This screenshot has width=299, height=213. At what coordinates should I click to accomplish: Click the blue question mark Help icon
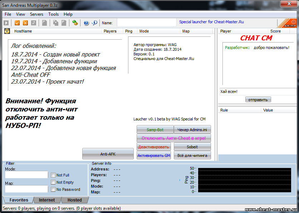click(x=86, y=23)
